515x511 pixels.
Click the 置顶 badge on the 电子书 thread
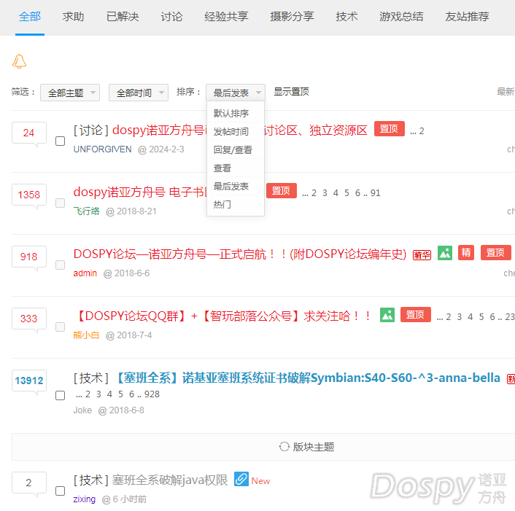[x=281, y=191]
